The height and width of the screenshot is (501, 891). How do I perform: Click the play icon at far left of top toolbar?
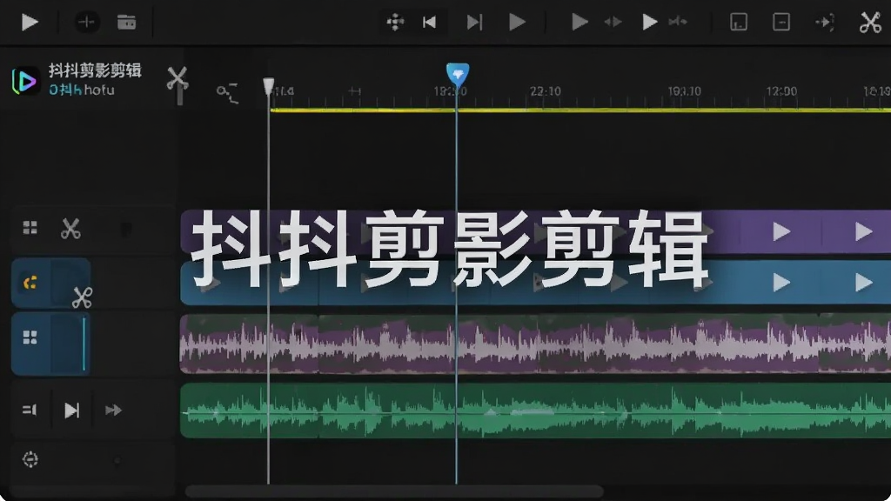[x=30, y=22]
